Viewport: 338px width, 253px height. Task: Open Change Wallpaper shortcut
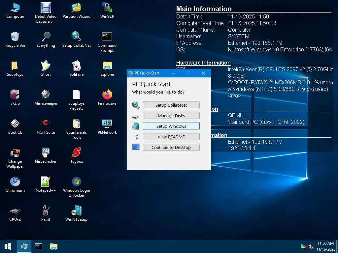[x=15, y=158]
